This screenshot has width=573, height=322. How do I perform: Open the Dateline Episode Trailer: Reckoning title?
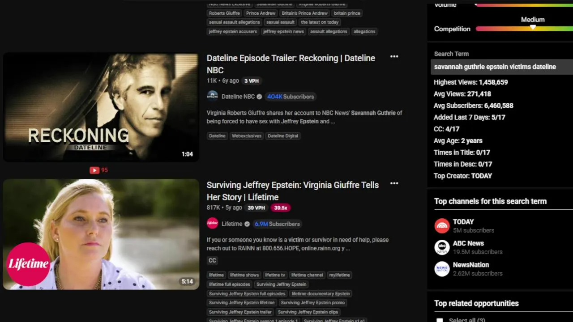point(291,64)
